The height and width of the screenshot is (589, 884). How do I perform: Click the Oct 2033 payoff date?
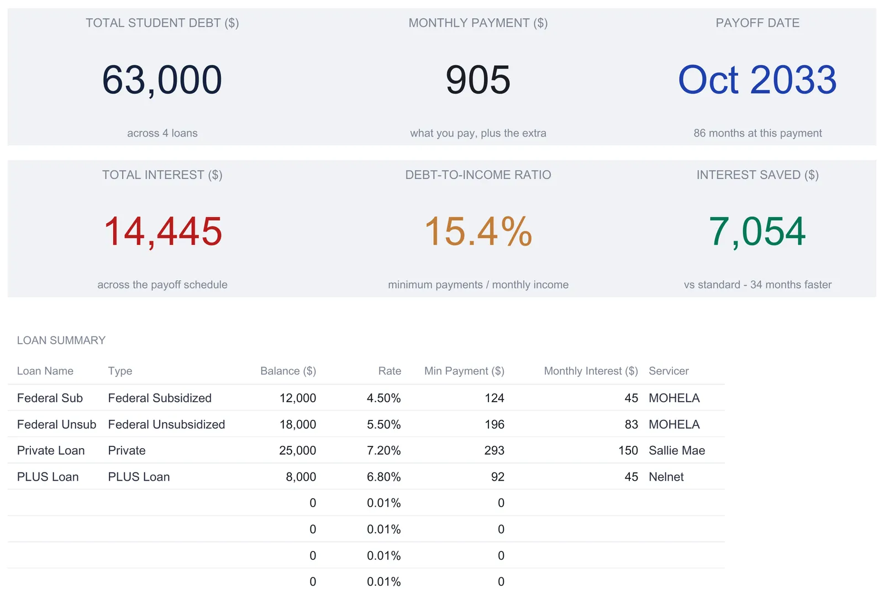click(757, 80)
